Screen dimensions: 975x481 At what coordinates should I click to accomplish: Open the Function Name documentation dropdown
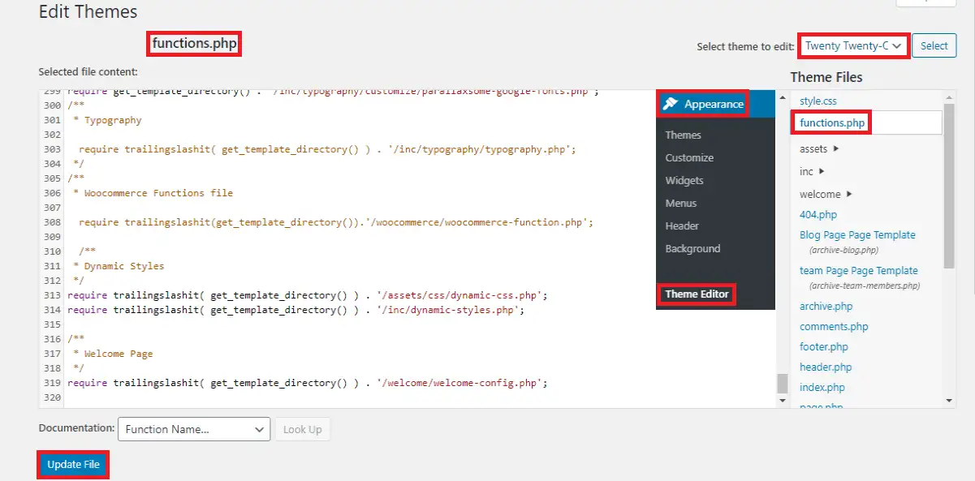(x=194, y=429)
